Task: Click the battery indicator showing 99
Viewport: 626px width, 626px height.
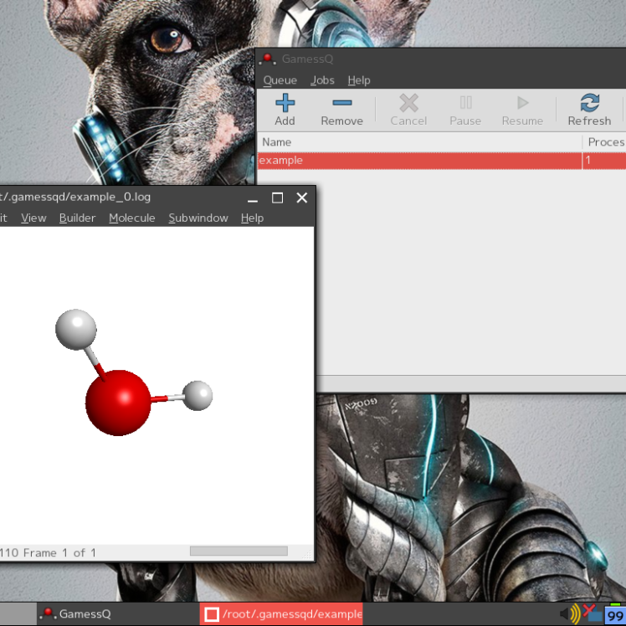Action: (x=615, y=615)
